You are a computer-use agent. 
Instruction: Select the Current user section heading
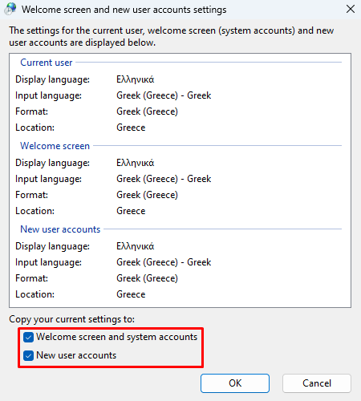tap(47, 63)
